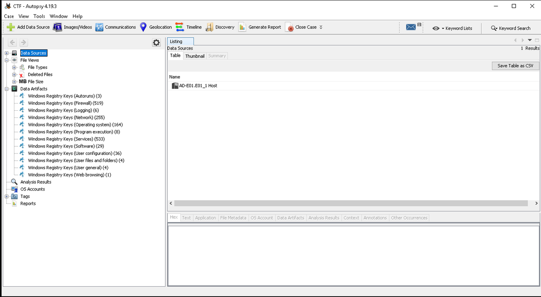Click Save Table as CSV button
The image size is (541, 297).
click(x=515, y=66)
